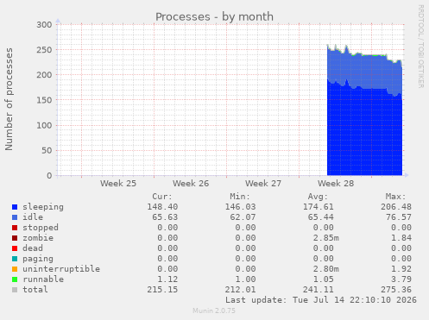
Task: Click the lighter blue idle band in graph
Action: 364,72
